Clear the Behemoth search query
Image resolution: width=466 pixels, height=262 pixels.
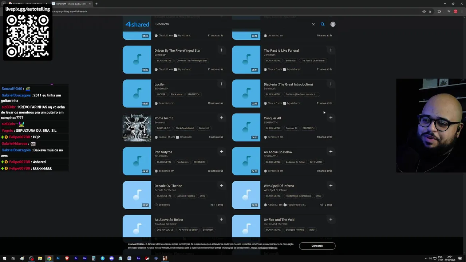coord(313,24)
